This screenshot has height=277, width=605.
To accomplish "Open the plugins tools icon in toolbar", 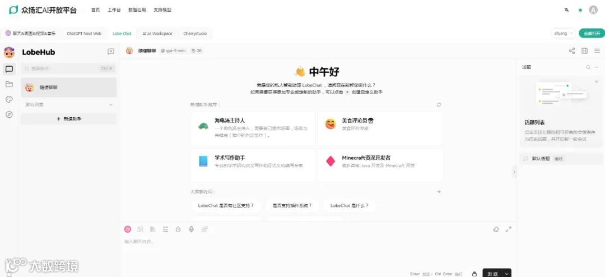I will click(204, 229).
